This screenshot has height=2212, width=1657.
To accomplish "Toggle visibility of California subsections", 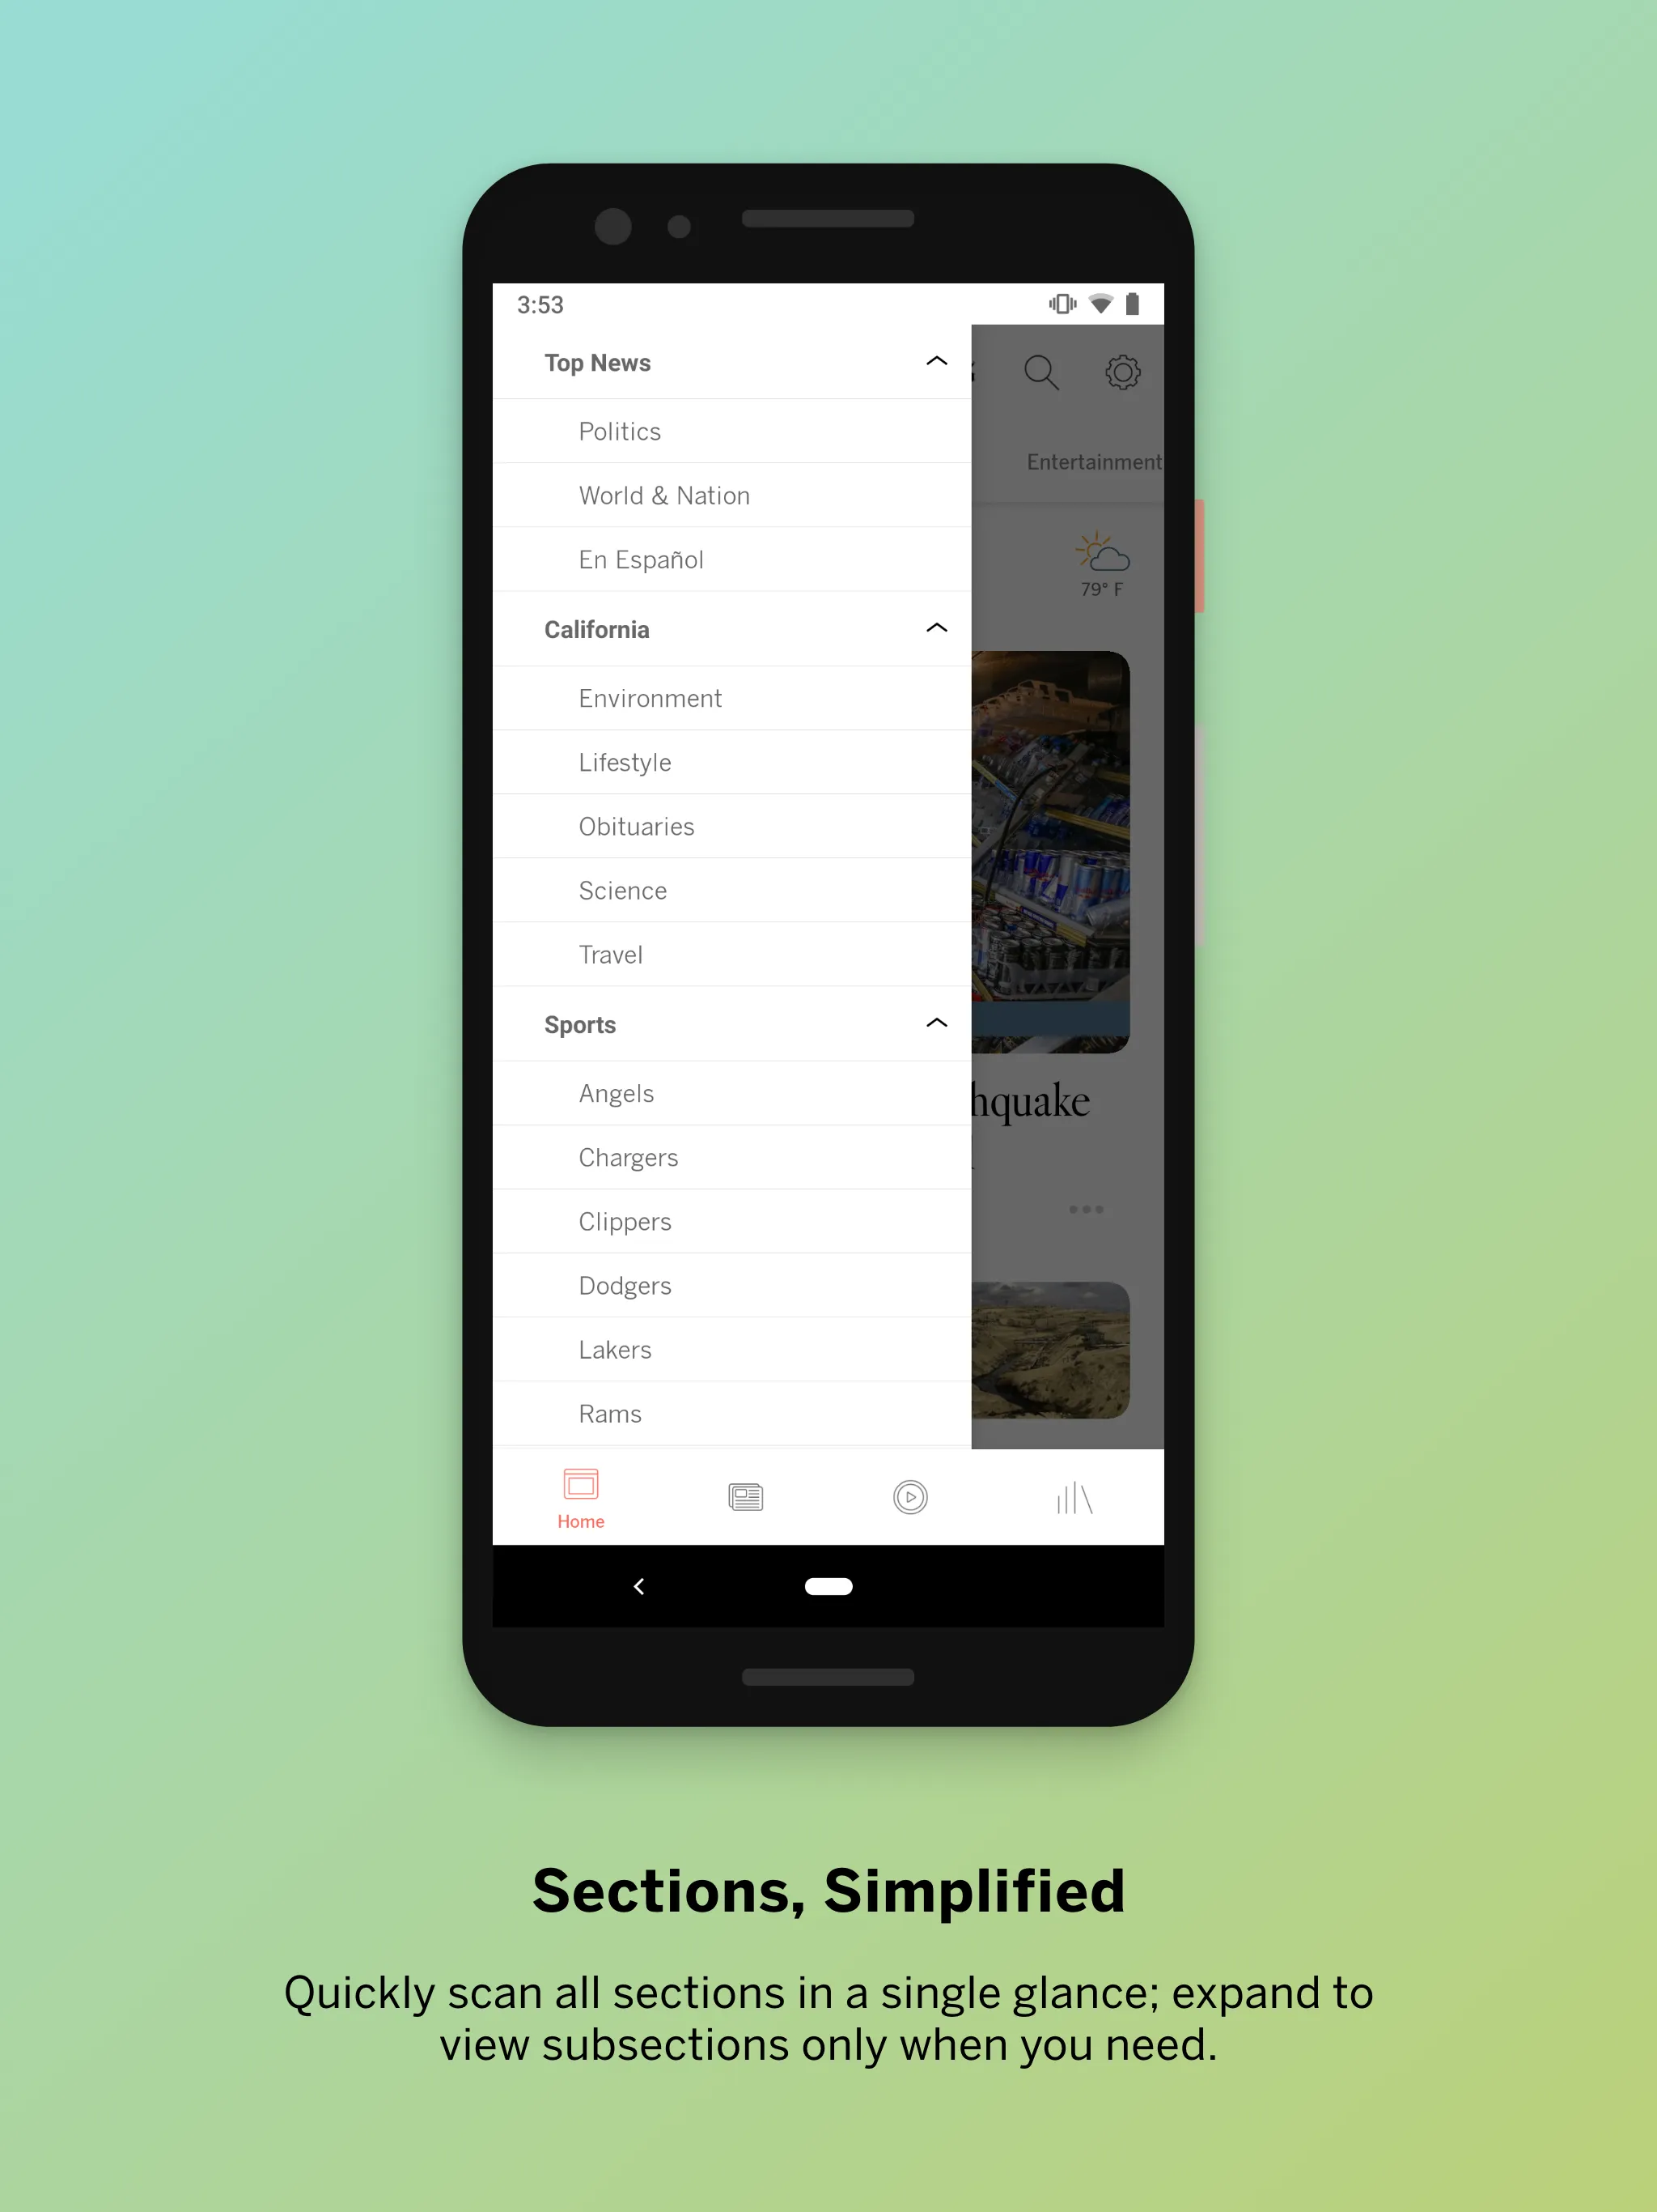I will [x=933, y=629].
